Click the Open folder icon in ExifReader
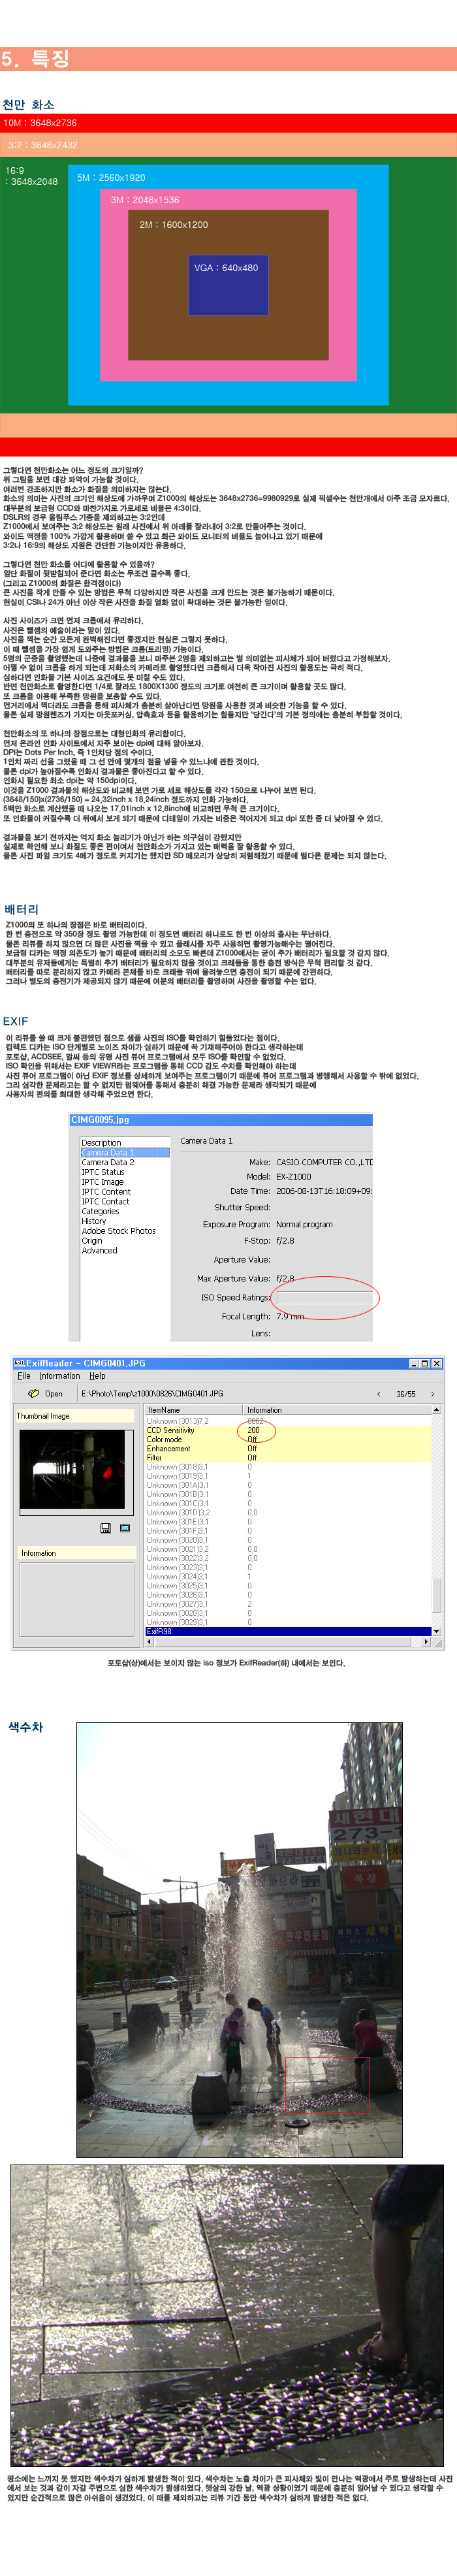Viewport: 457px width, 2576px height. point(33,1393)
